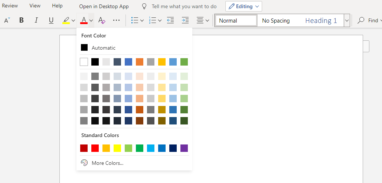Apply yellow text highlight color

pos(66,20)
